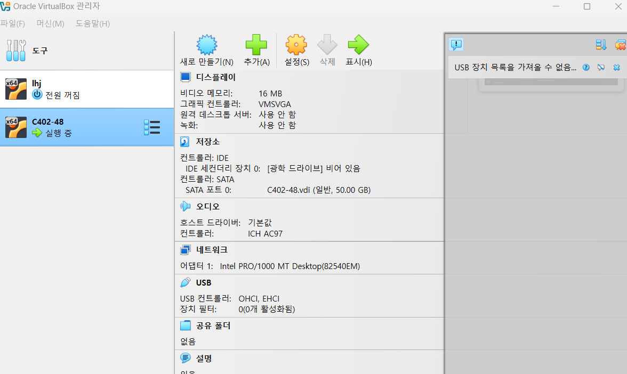Click the 설명 section header link

[204, 359]
